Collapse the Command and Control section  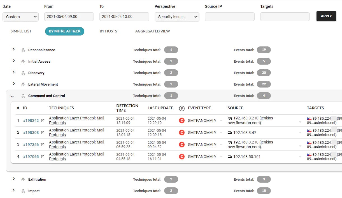[12, 96]
